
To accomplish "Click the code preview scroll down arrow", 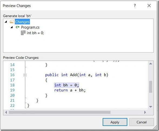I will [x=151, y=107].
